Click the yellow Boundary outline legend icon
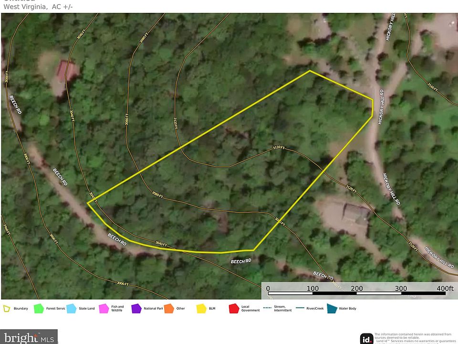 [6, 308]
